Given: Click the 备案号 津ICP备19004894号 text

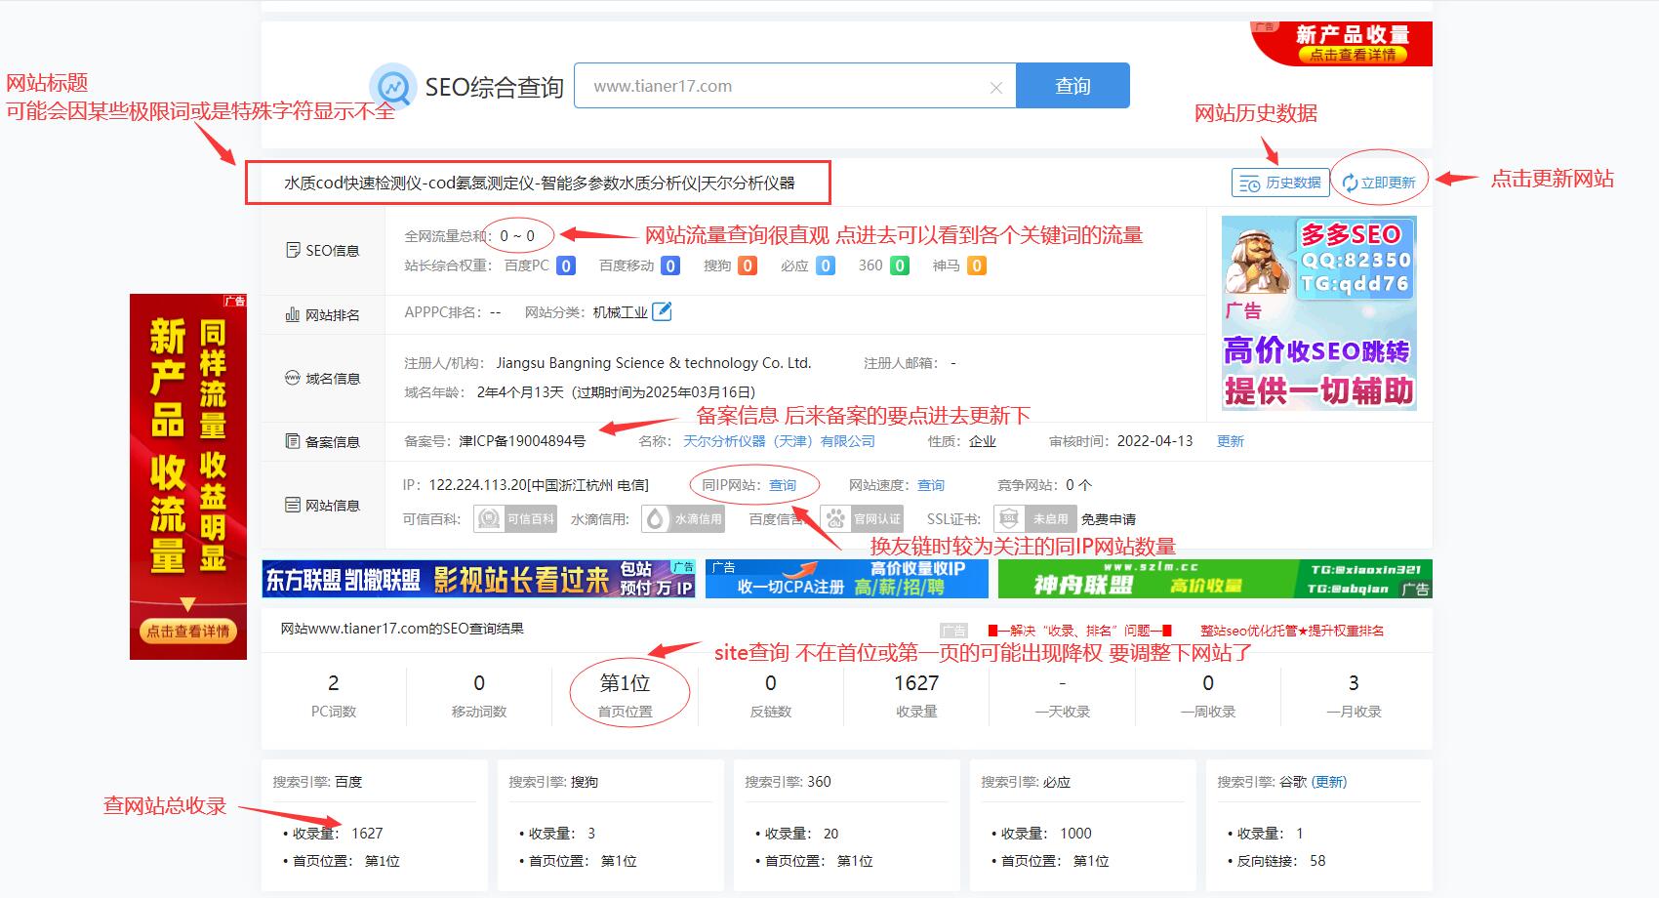Looking at the screenshot, I should point(522,441).
